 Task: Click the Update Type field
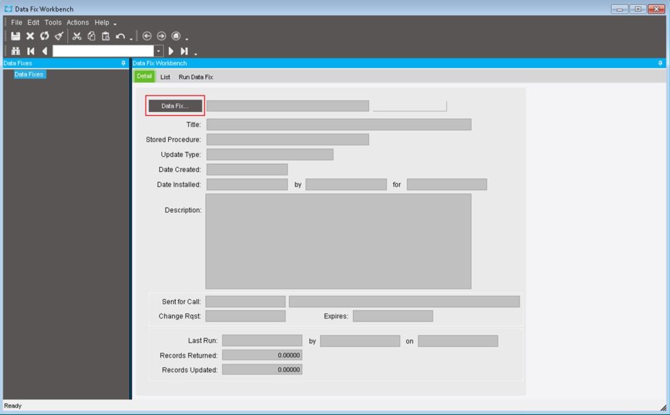[x=270, y=154]
